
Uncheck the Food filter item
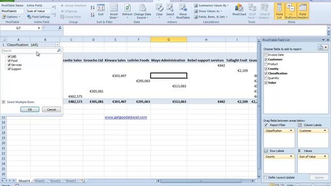coord(9,61)
